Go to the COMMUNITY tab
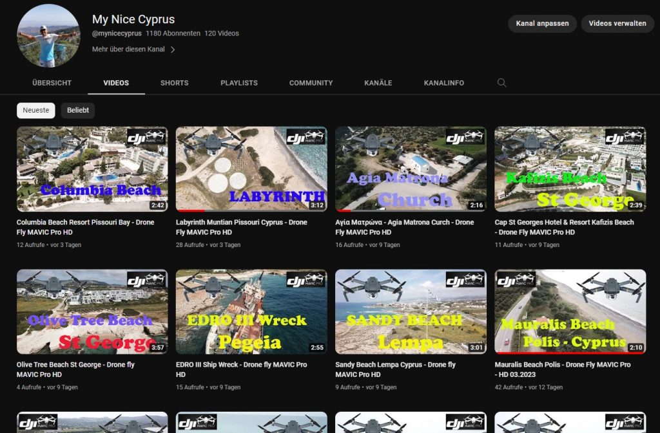The height and width of the screenshot is (433, 660). click(x=311, y=83)
